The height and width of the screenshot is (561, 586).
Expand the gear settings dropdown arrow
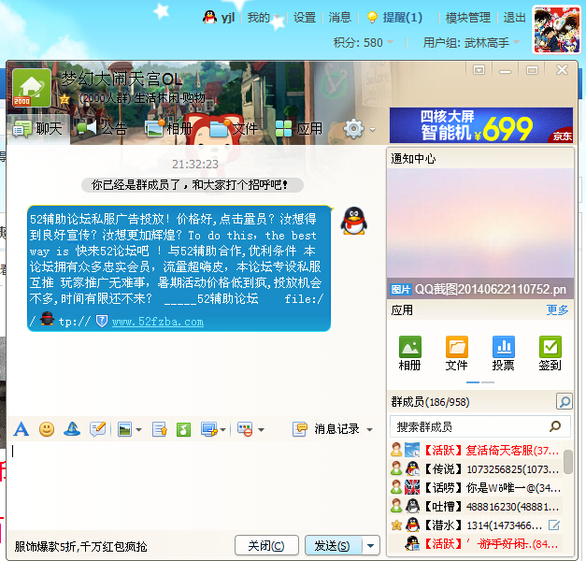pos(372,130)
